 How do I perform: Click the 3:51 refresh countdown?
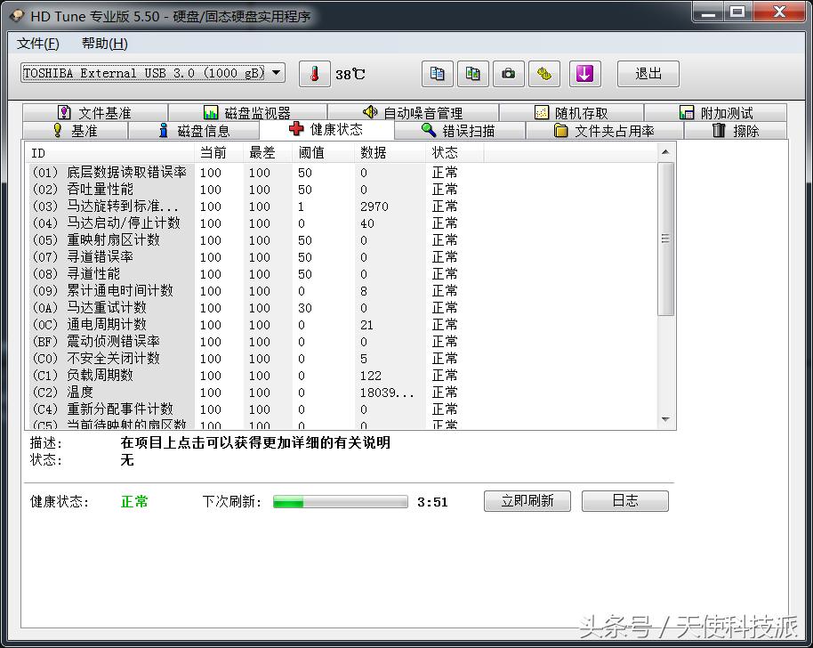tap(432, 502)
